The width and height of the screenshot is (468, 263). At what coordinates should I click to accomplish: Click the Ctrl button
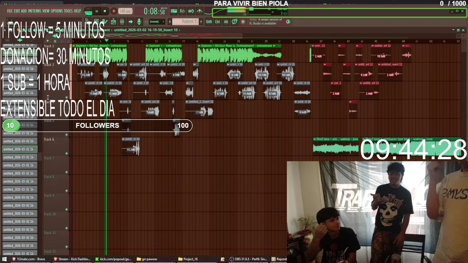218,22
